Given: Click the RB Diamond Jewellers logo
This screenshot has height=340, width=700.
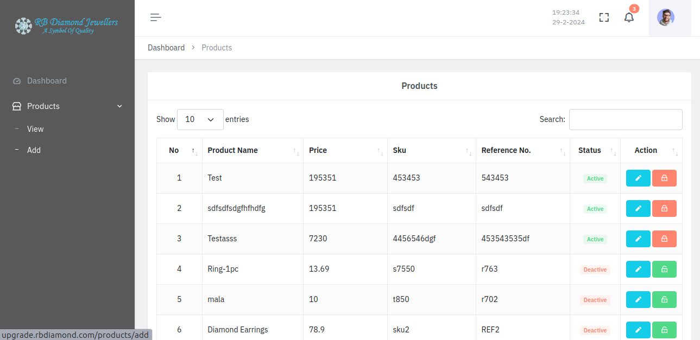Looking at the screenshot, I should [67, 25].
